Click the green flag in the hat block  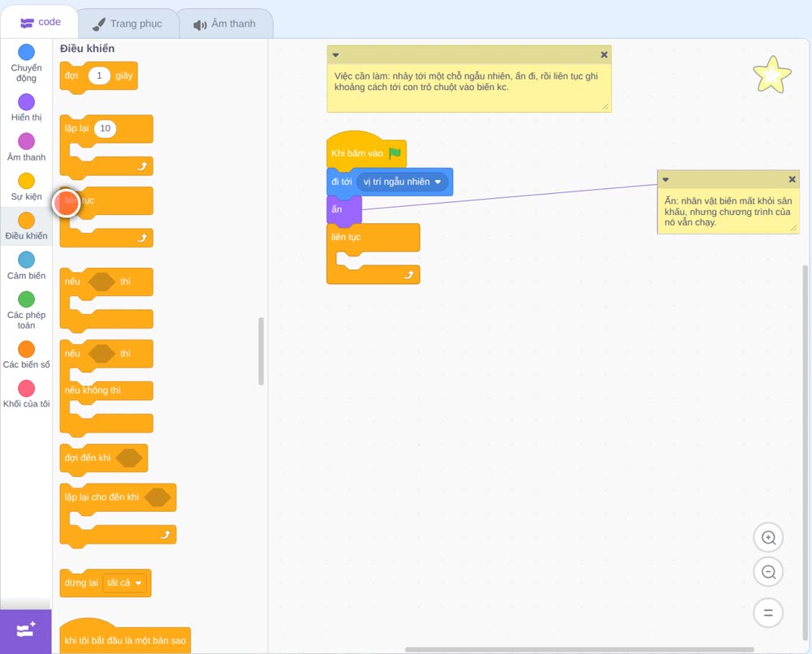pyautogui.click(x=395, y=153)
